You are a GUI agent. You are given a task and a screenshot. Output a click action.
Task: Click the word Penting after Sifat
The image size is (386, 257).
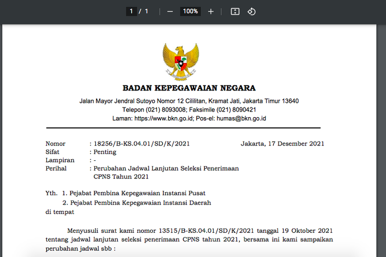coord(104,152)
